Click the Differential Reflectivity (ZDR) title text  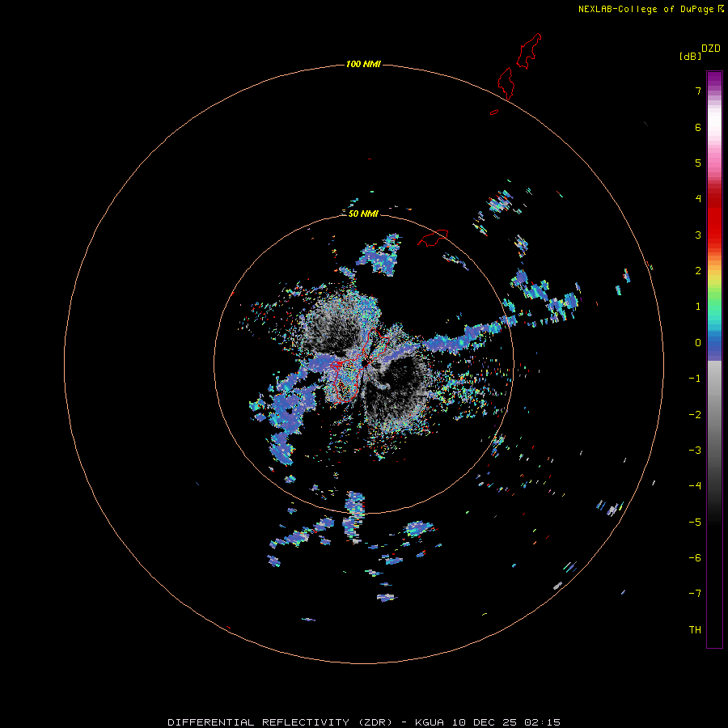tap(280, 722)
